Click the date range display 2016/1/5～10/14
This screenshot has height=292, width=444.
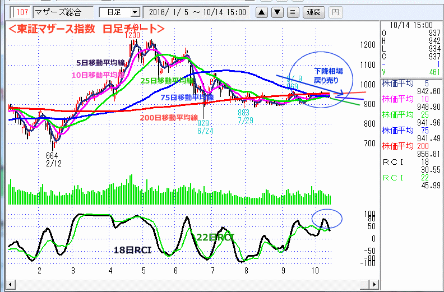[197, 12]
